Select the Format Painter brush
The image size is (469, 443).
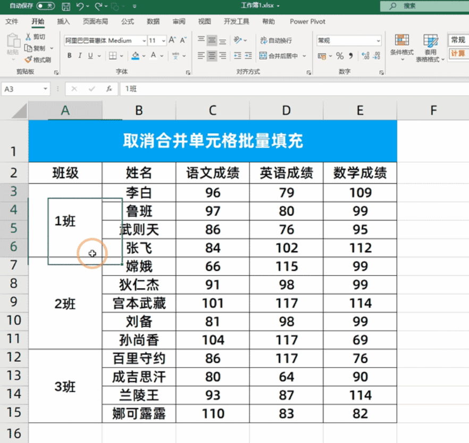[x=29, y=59]
